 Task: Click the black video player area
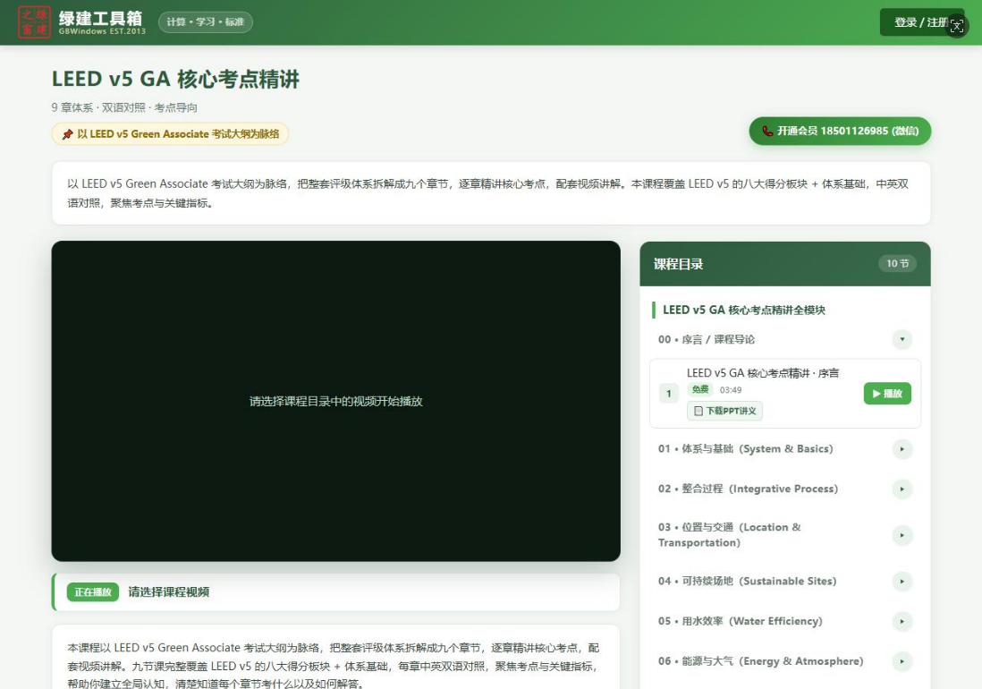(335, 401)
